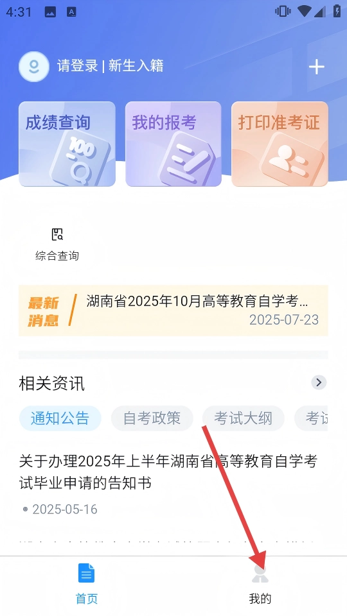The height and width of the screenshot is (616, 347).
Task: Tap the 新生入籍 link
Action: [x=136, y=65]
